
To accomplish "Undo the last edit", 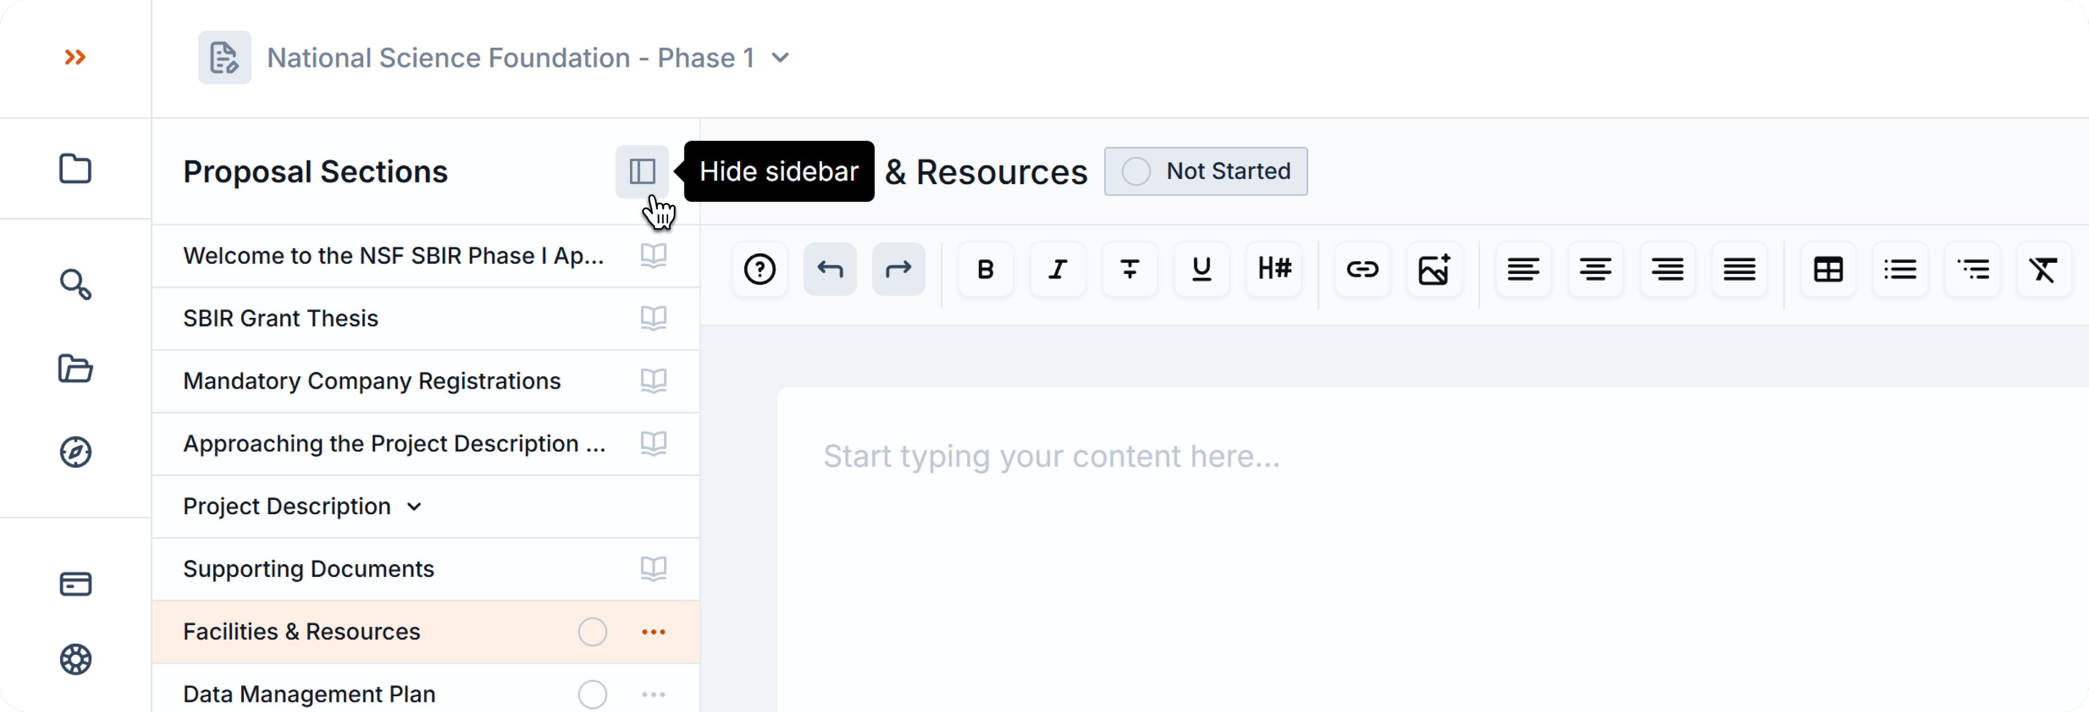I will (830, 269).
